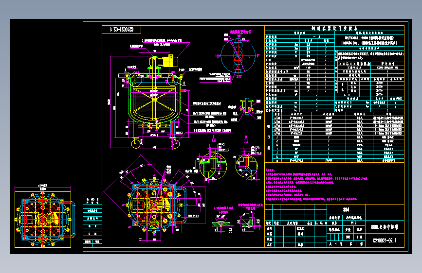Click drawing number C210021-02.1 in title block
Viewport: 422px width, 273px height.
385,240
